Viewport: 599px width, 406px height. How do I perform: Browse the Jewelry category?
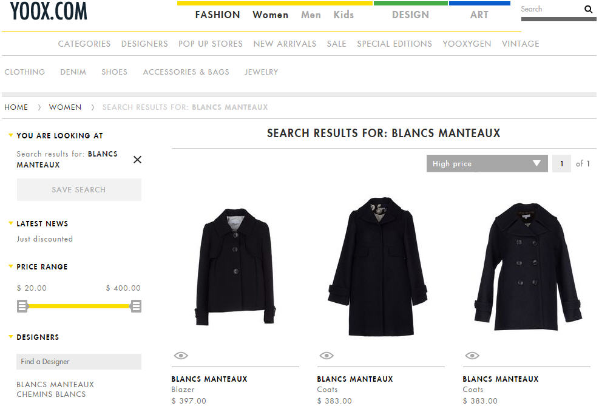(262, 72)
